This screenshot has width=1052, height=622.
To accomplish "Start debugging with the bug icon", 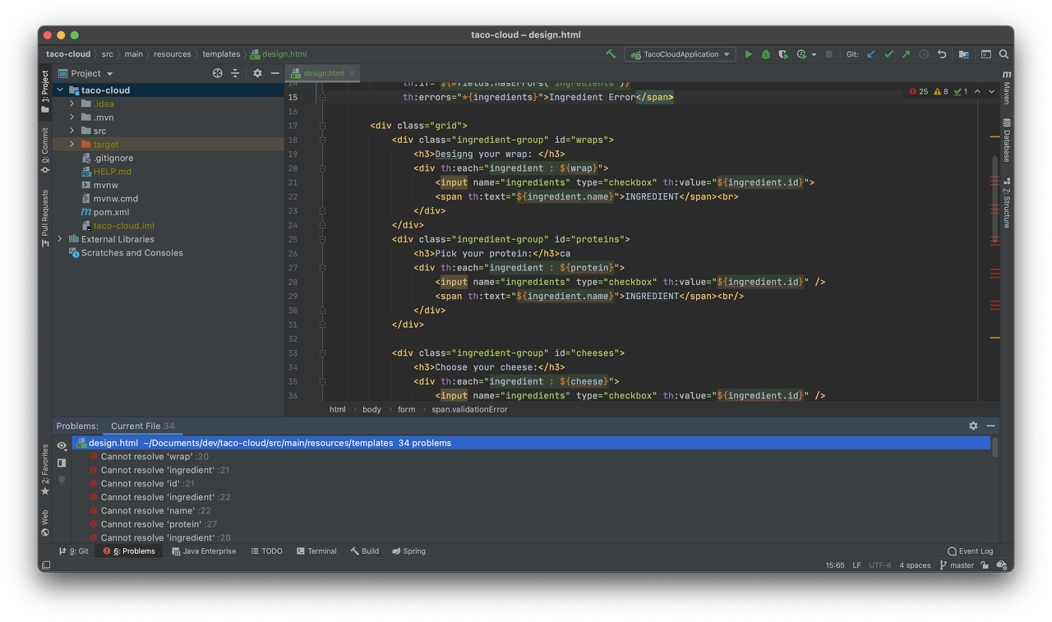I will click(765, 53).
